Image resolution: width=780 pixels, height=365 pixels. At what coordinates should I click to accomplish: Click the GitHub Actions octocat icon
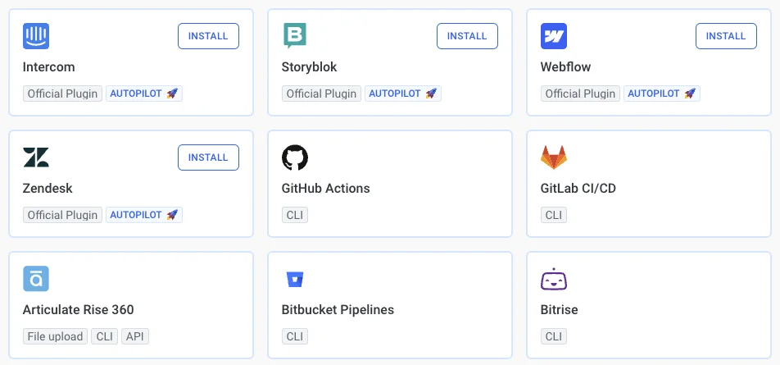pyautogui.click(x=295, y=157)
